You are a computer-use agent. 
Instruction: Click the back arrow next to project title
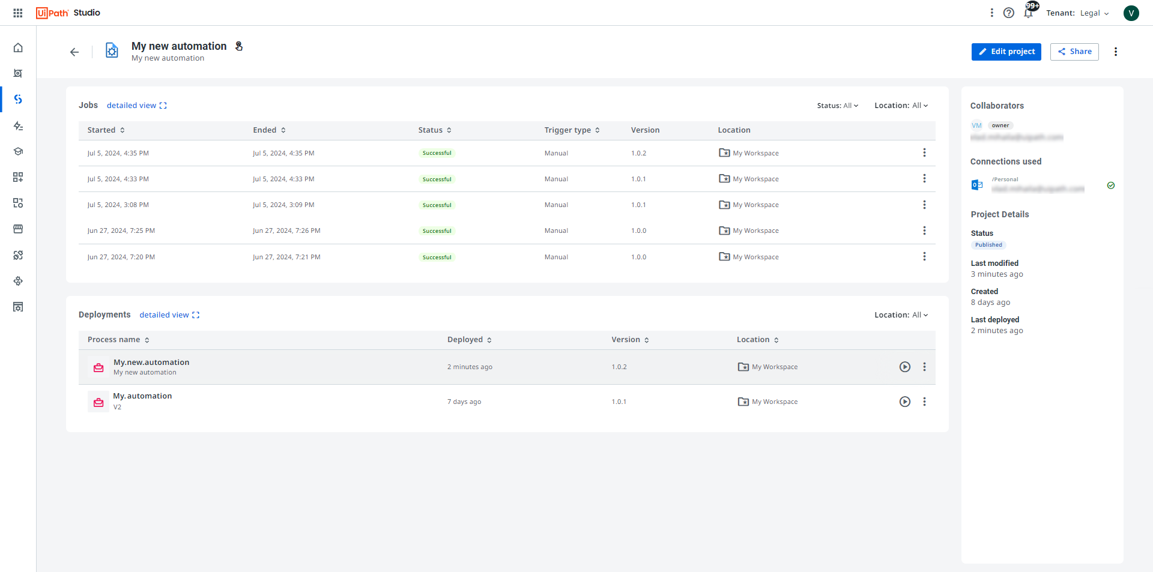click(74, 52)
